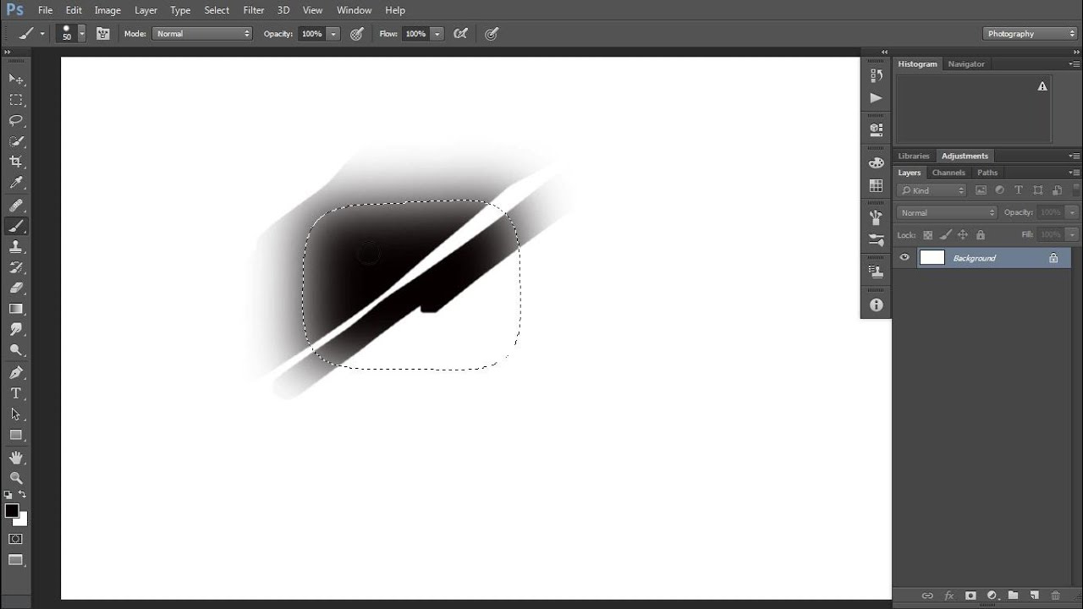Switch to the Libraries tab
This screenshot has height=609, width=1083.
click(914, 156)
